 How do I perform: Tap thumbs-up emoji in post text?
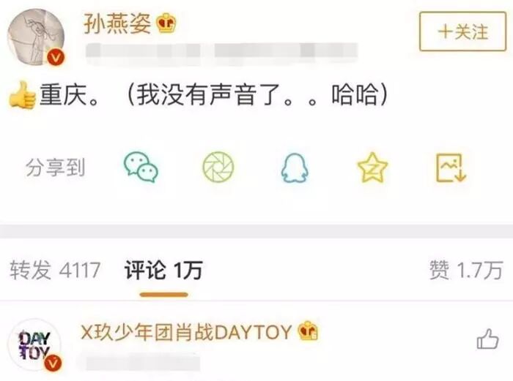coord(22,95)
